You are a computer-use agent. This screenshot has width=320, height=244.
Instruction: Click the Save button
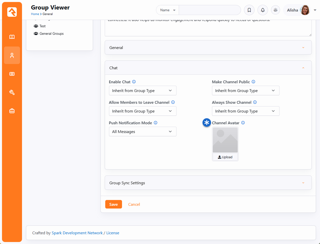point(113,204)
